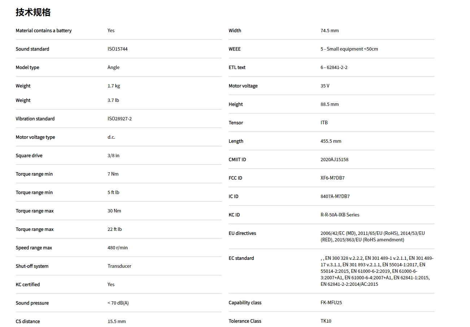
Task: Select the ISO15744 sound standard value
Action: 117,49
